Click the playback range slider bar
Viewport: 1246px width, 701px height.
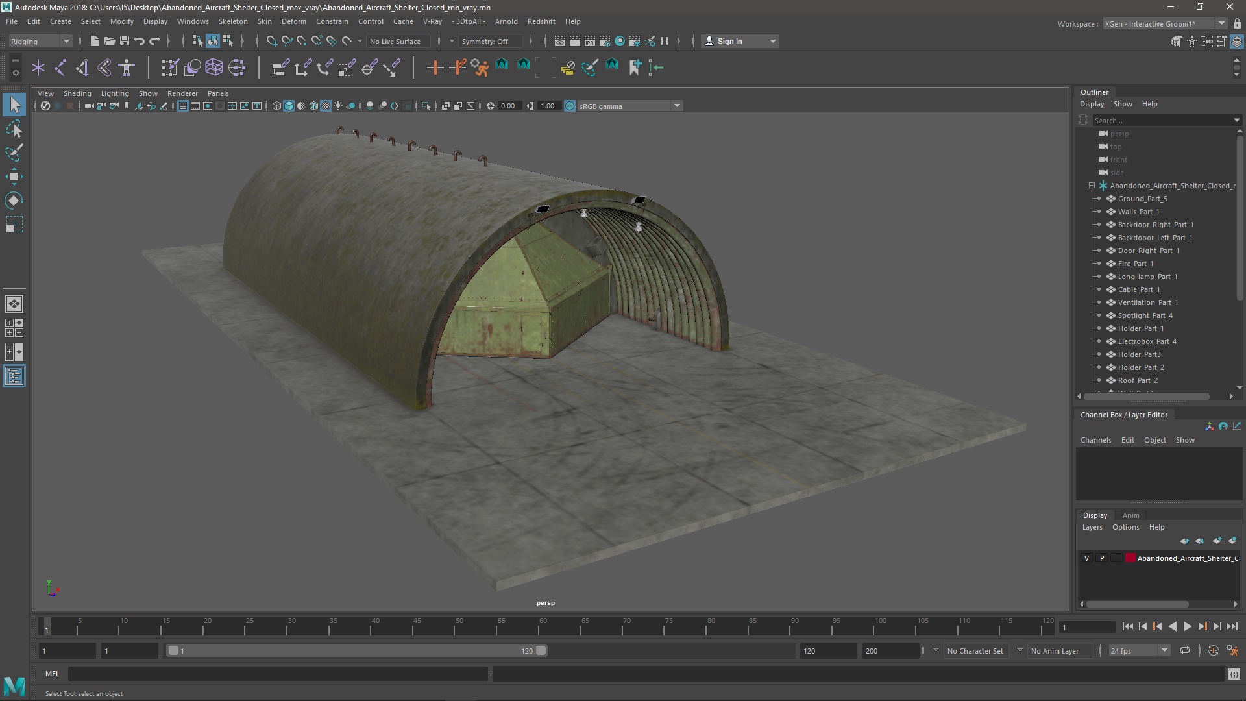pyautogui.click(x=356, y=650)
